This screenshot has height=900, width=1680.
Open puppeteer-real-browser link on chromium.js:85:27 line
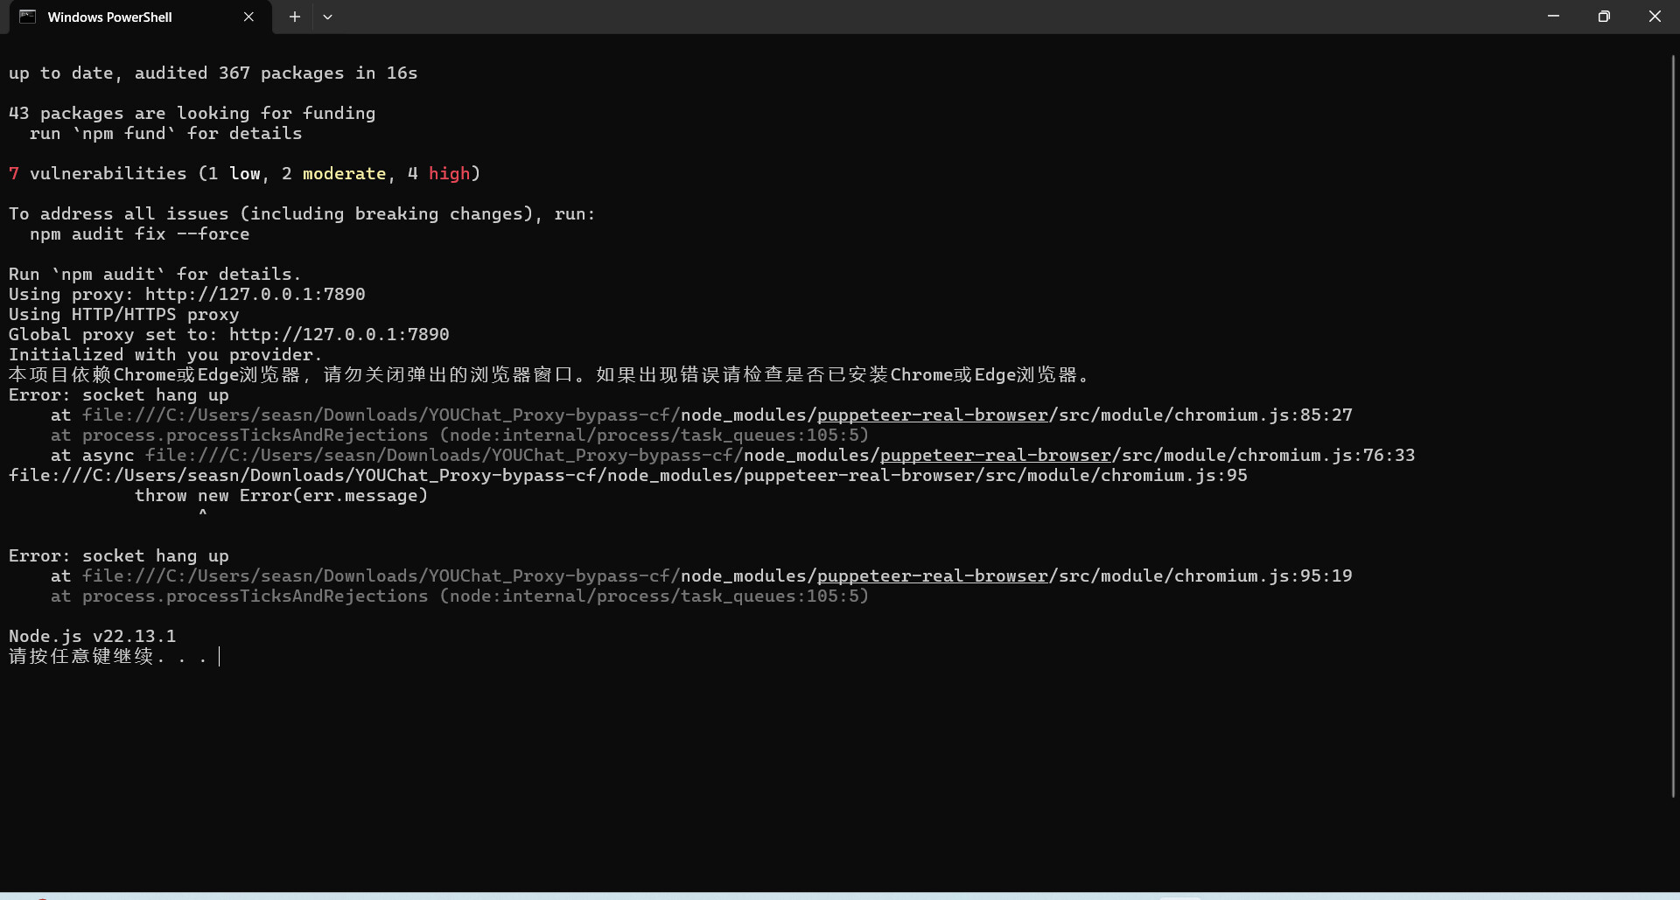click(932, 415)
